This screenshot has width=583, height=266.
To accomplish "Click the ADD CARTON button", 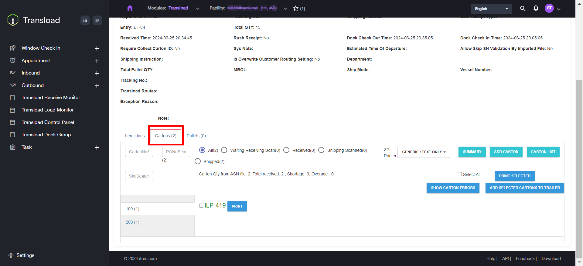I will 506,152.
